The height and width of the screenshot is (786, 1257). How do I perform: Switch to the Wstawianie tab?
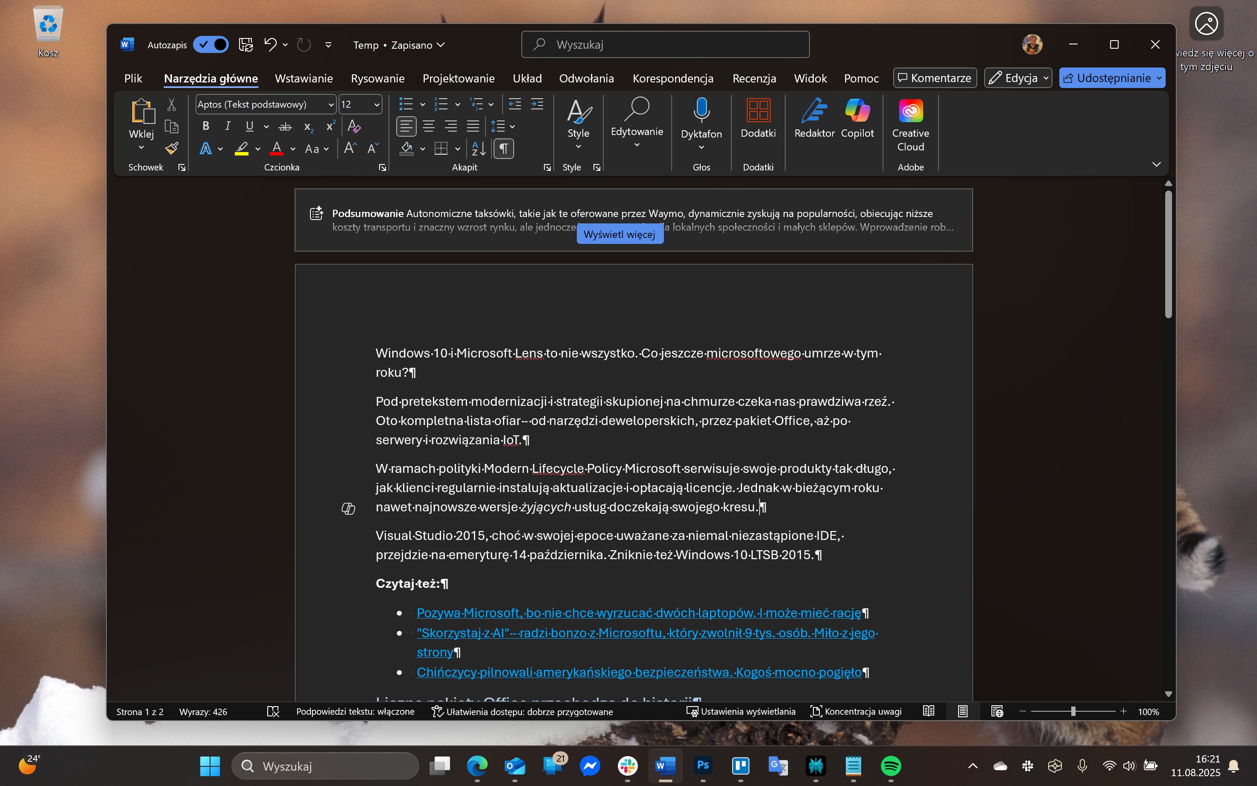tap(303, 78)
